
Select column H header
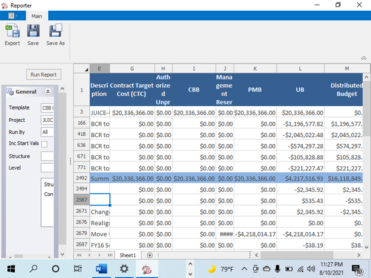(x=164, y=68)
